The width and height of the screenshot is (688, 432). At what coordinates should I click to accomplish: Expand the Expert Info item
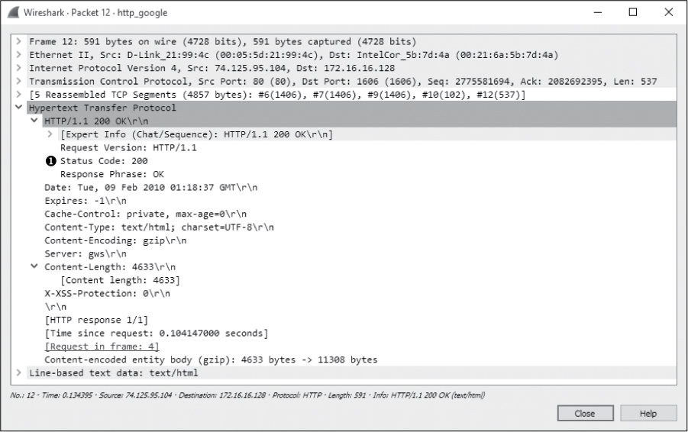click(50, 134)
